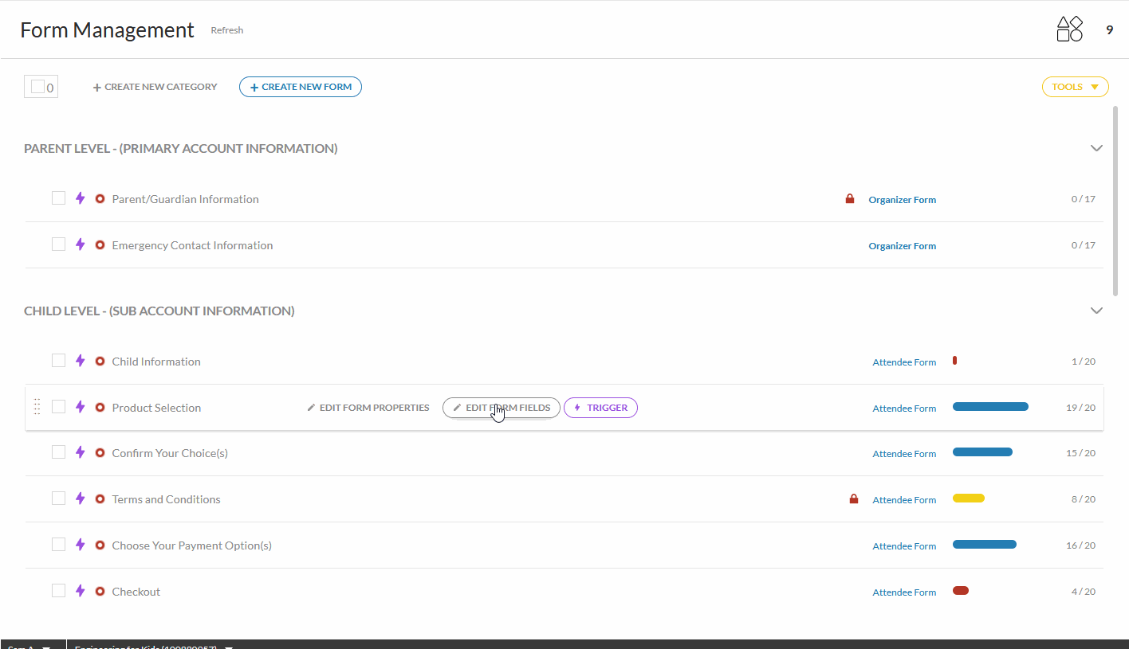Click the lightning bolt icon beside Child Information
Viewport: 1129px width, 649px height.
tap(80, 361)
